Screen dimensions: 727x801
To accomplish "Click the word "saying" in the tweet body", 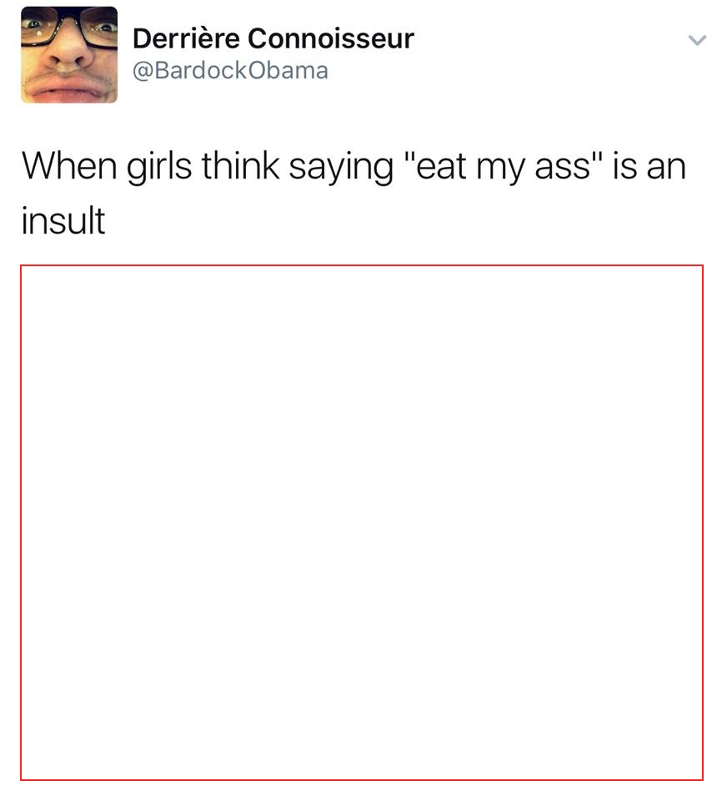I will [x=341, y=168].
